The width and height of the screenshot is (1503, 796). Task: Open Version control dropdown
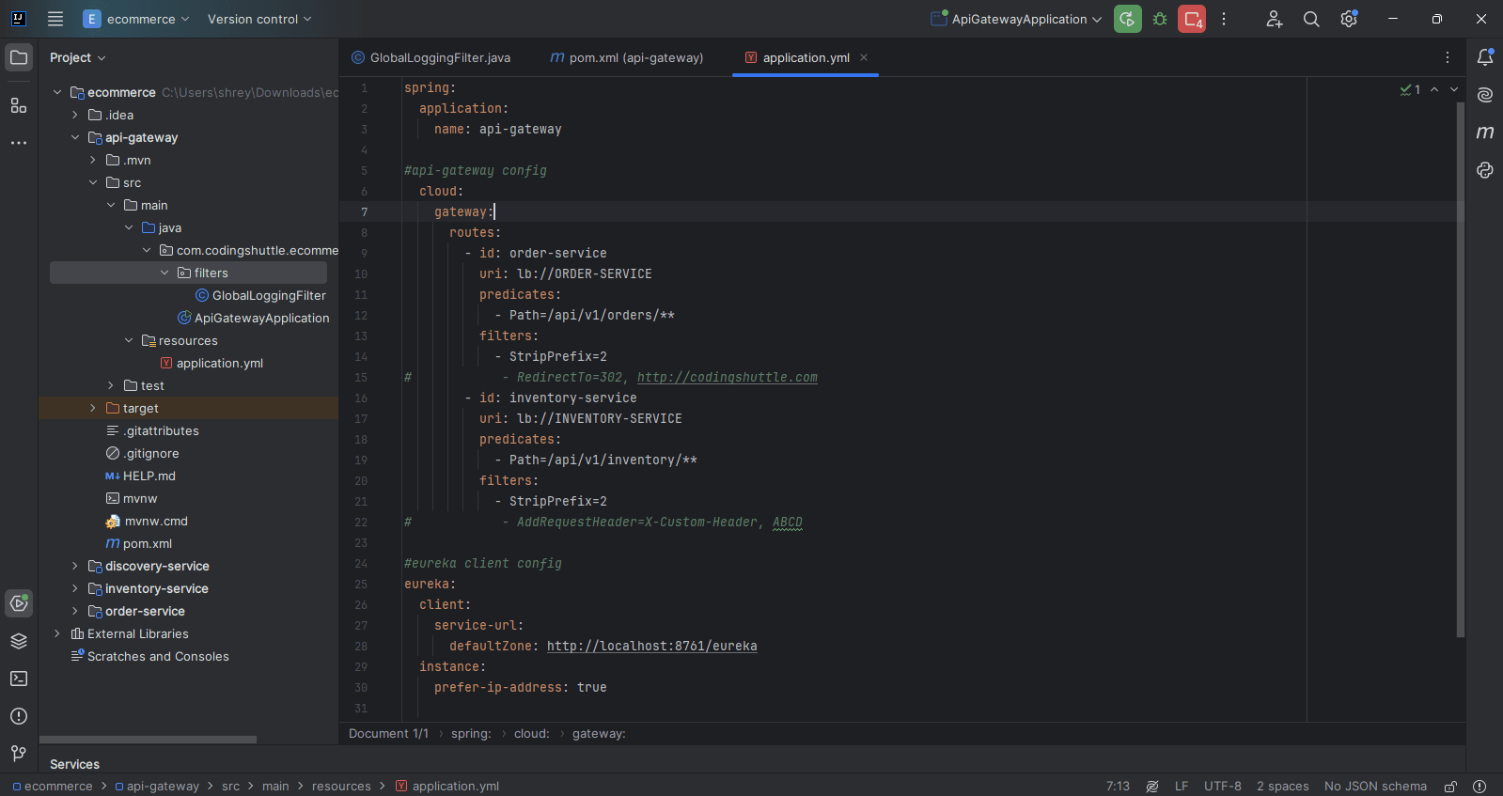point(259,19)
